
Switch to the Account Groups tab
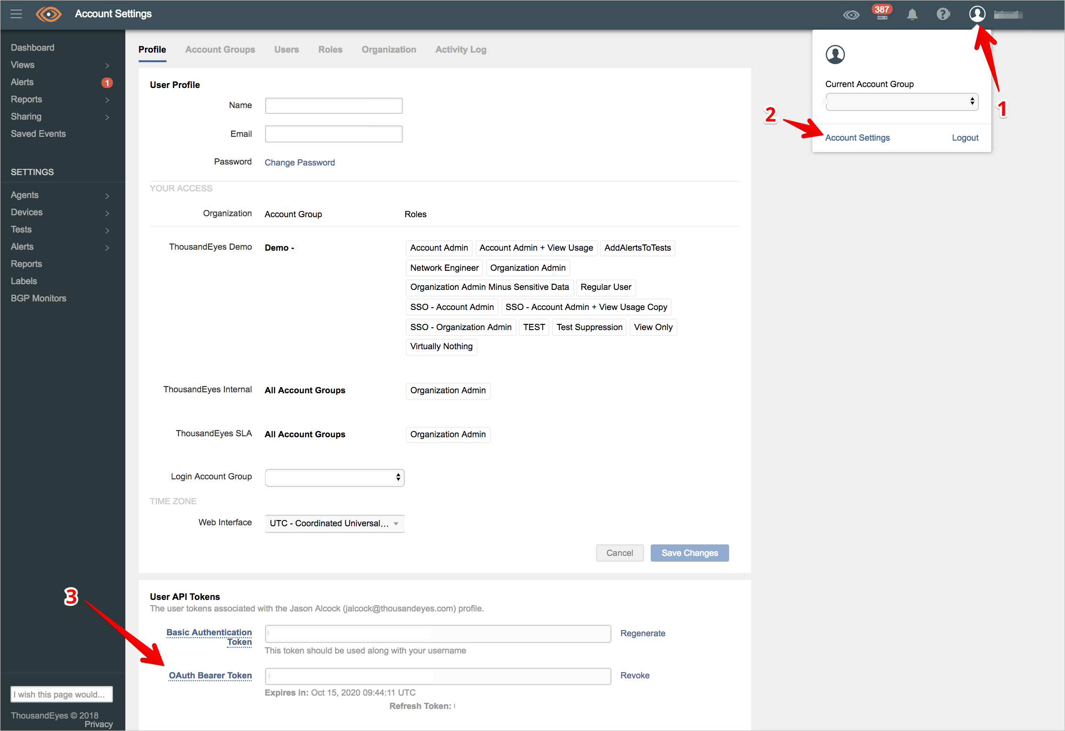point(220,49)
